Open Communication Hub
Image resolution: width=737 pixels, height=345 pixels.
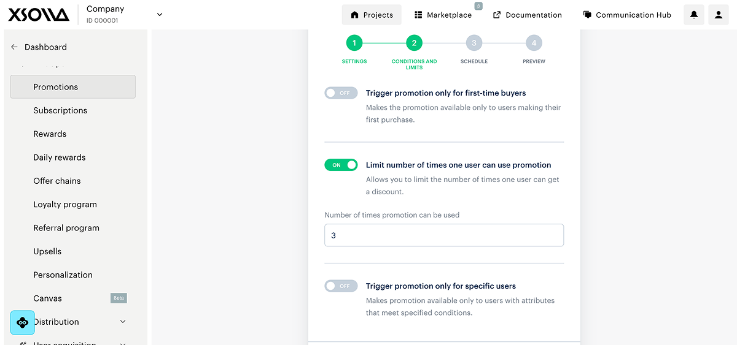[x=627, y=15]
